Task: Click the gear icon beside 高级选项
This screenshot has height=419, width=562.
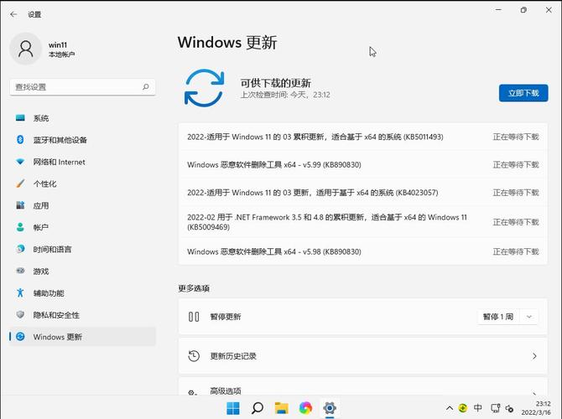Action: 192,392
